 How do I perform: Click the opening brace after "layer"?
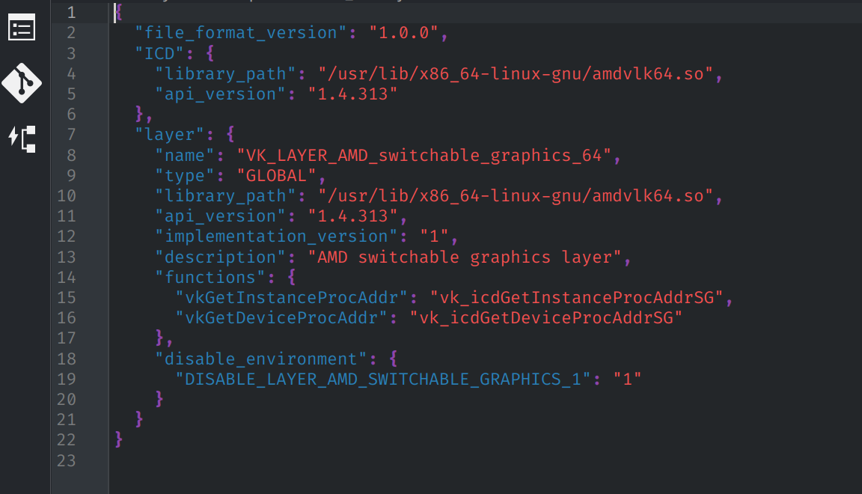(x=230, y=134)
